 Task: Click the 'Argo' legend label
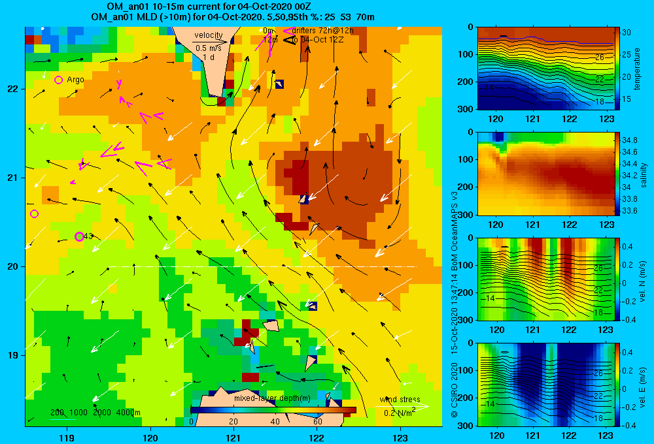pos(75,80)
